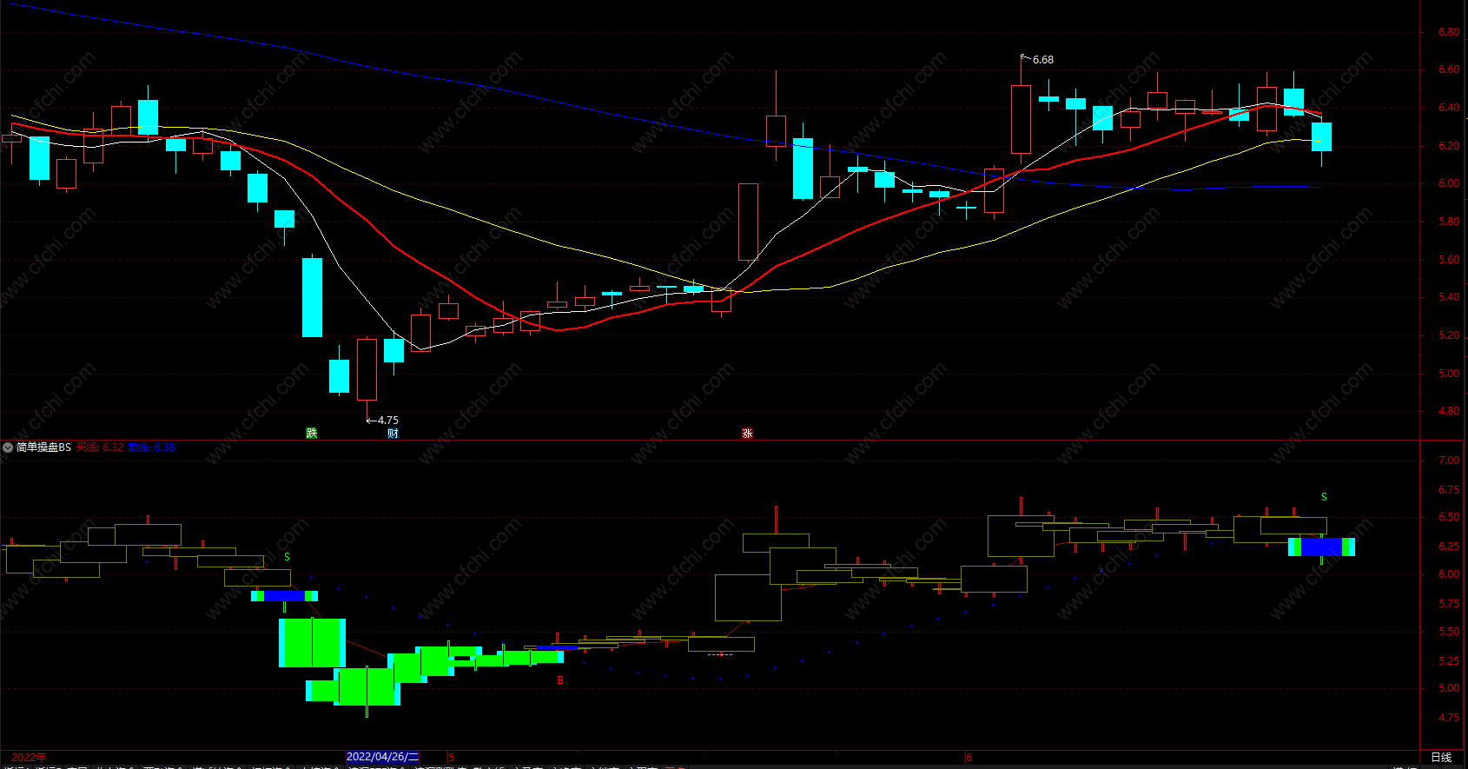Select the 简单操盘BS indicator name
The height and width of the screenshot is (769, 1468).
click(43, 447)
